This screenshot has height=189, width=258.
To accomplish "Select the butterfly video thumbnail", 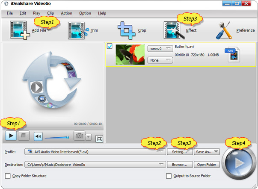I will click(130, 55).
